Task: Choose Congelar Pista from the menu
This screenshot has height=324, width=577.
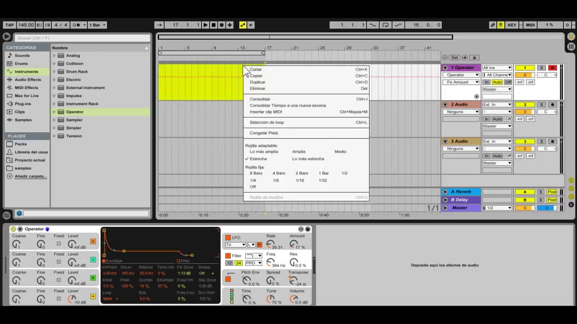Action: tap(264, 133)
